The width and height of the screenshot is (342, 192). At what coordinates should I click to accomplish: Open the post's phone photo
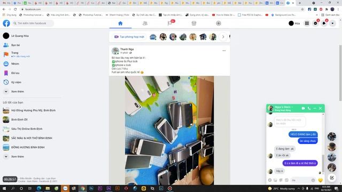[x=169, y=130]
